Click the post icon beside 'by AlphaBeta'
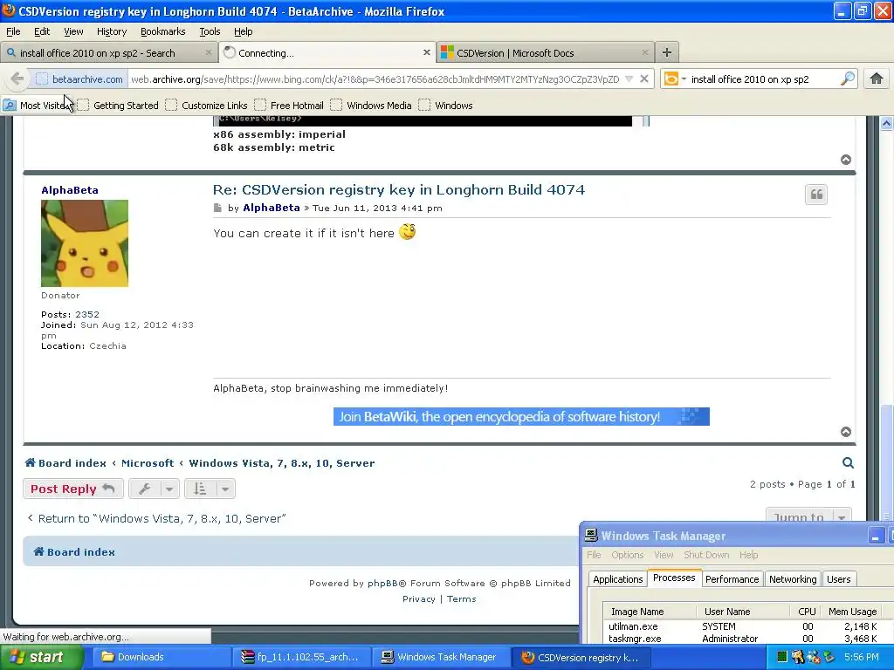 pos(217,208)
